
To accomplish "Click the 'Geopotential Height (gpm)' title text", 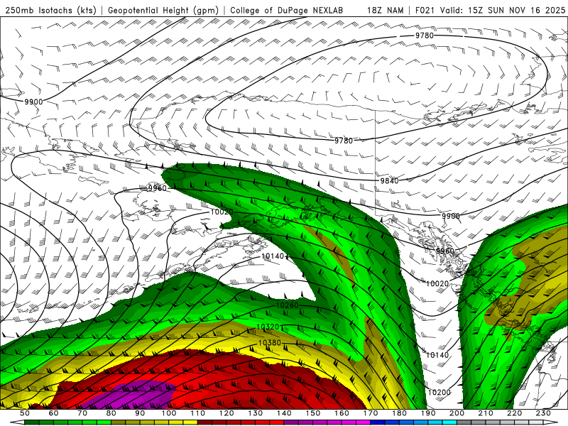I will (163, 10).
